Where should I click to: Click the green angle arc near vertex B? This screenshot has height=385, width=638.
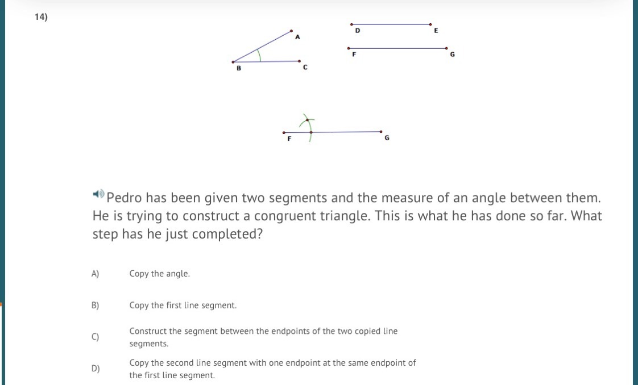(259, 55)
